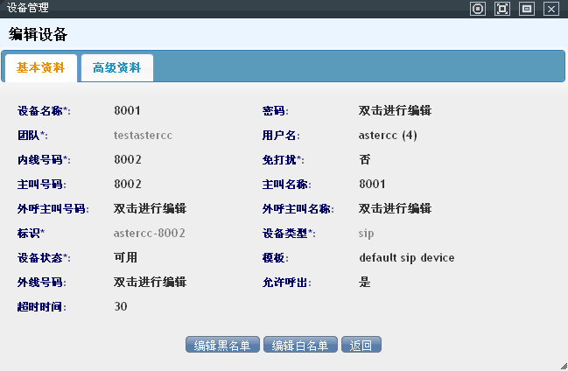Click the 设备名称 value 8001
Viewport: 568px width, 371px height.
[x=128, y=111]
